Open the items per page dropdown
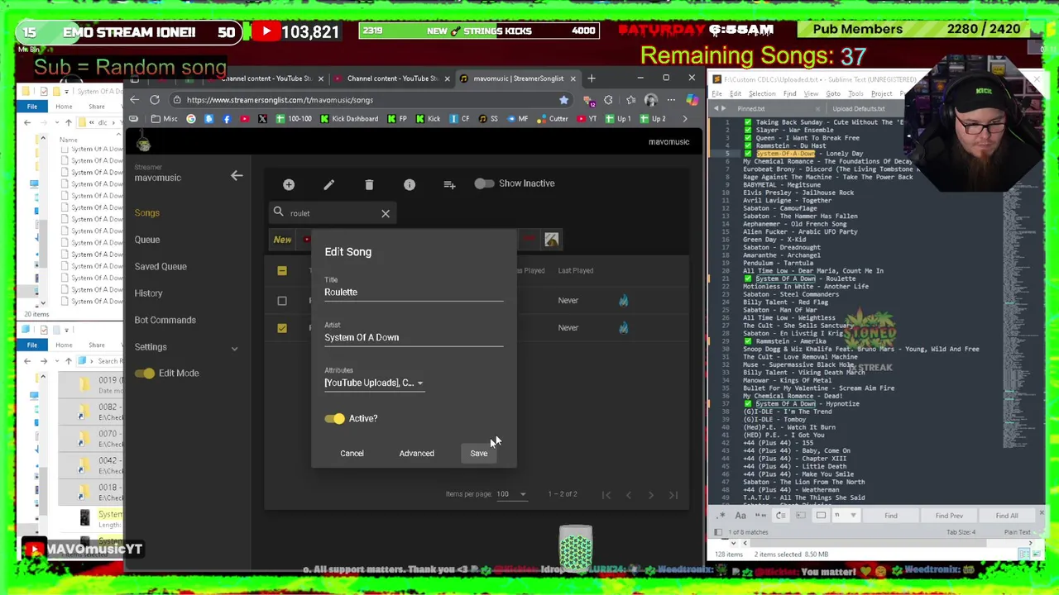Image resolution: width=1059 pixels, height=595 pixels. 510,494
